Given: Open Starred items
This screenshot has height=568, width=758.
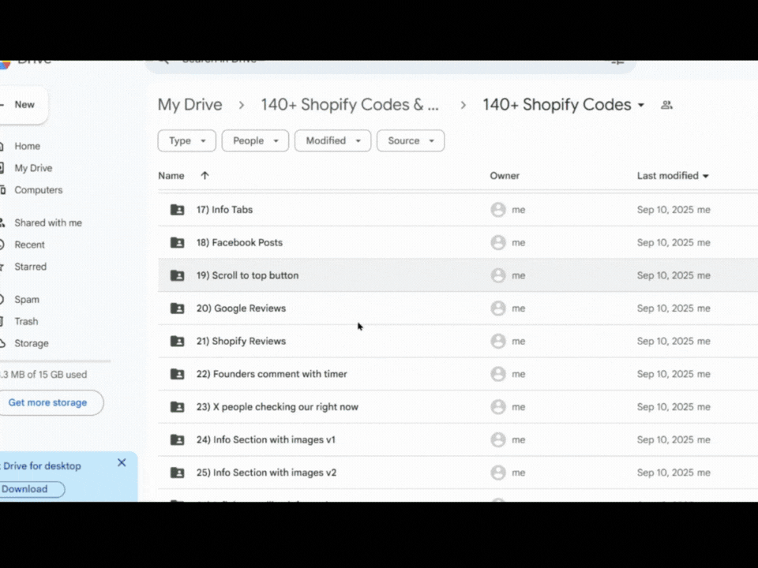Looking at the screenshot, I should 30,267.
